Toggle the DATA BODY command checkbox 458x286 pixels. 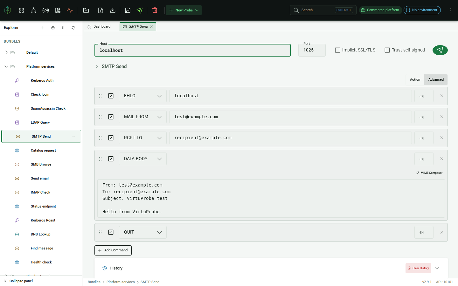point(111,159)
